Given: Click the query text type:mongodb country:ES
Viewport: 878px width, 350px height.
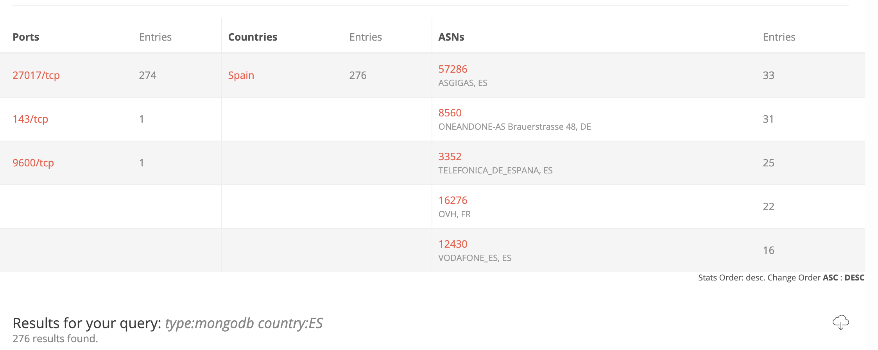Looking at the screenshot, I should tap(244, 323).
